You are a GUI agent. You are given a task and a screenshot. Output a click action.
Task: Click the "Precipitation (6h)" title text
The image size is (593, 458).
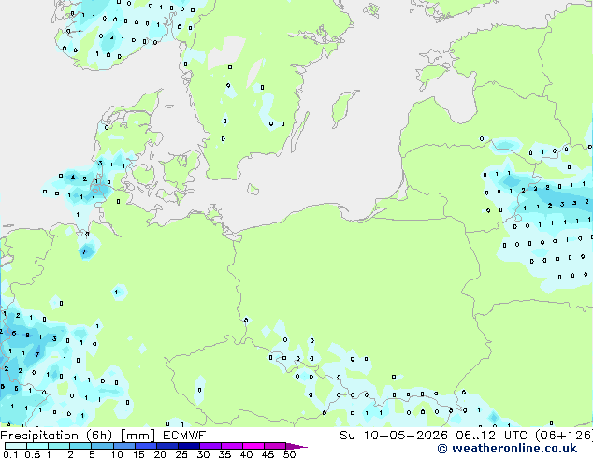pos(56,436)
